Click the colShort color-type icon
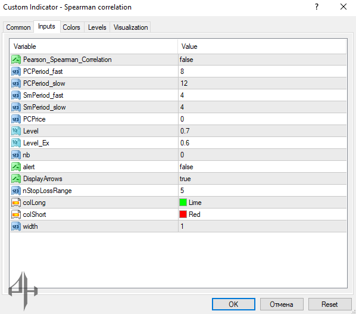The width and height of the screenshot is (356, 314). (x=16, y=214)
